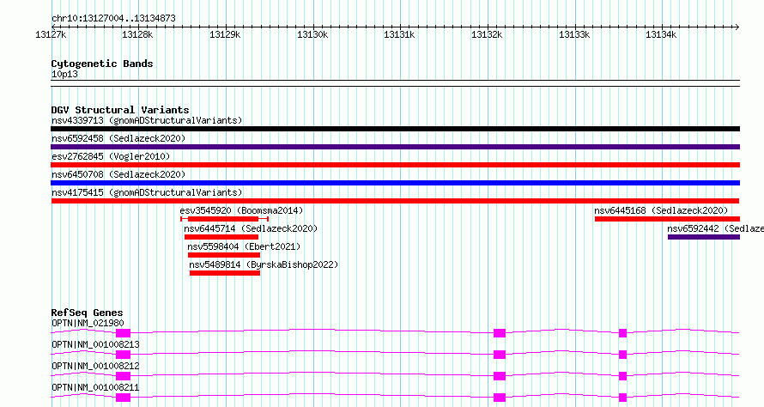Click the 13127k ruler tick label
Viewport: 764px width, 407px height.
[x=51, y=35]
